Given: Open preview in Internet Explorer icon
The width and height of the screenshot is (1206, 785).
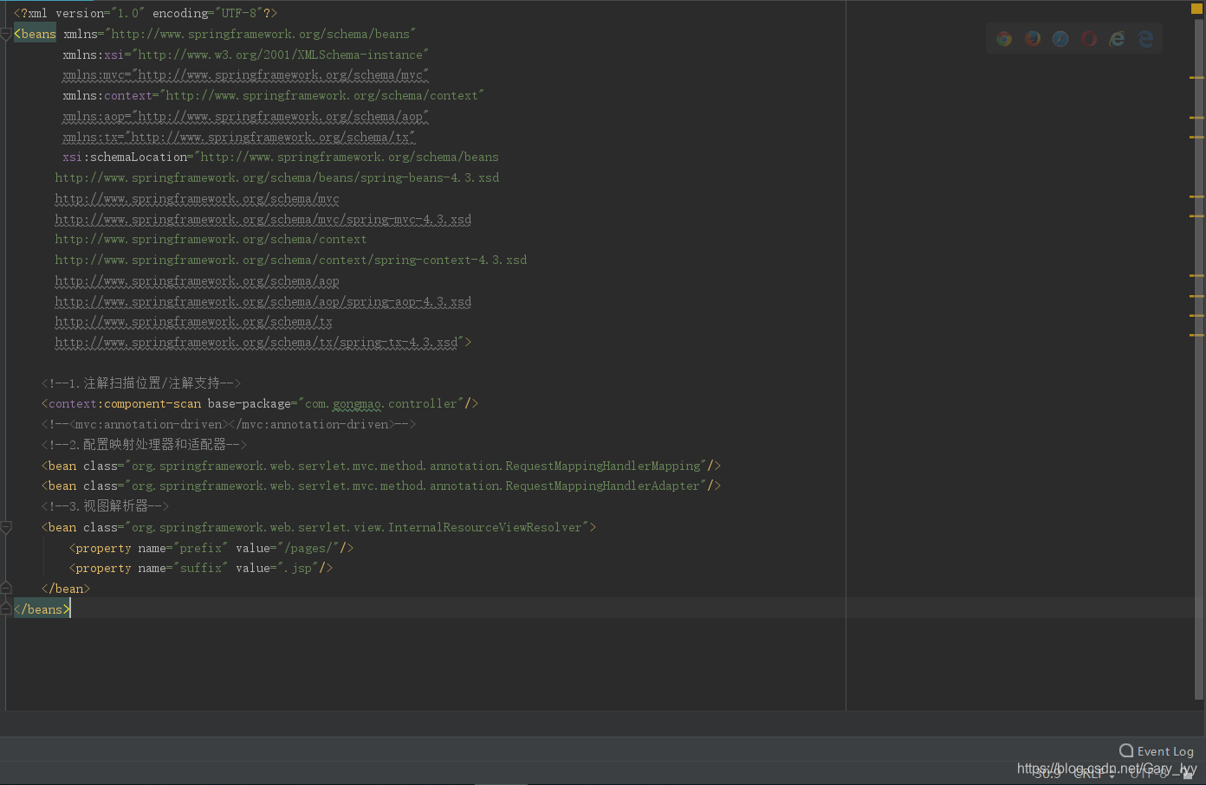Looking at the screenshot, I should (1118, 39).
